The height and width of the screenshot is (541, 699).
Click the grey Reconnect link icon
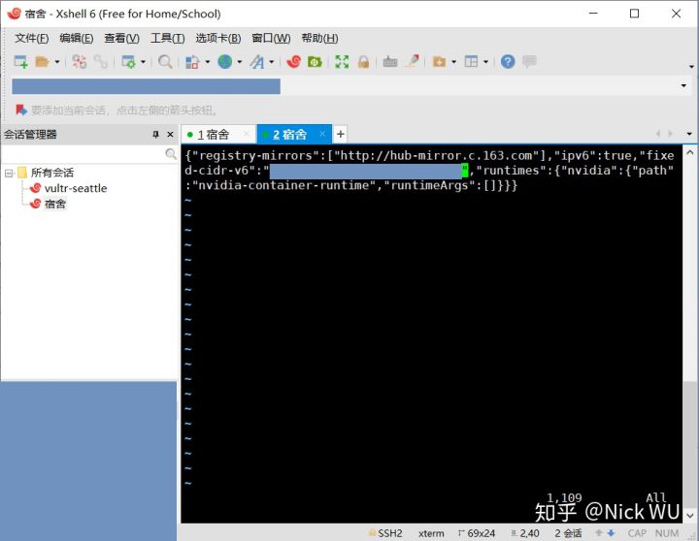[101, 61]
